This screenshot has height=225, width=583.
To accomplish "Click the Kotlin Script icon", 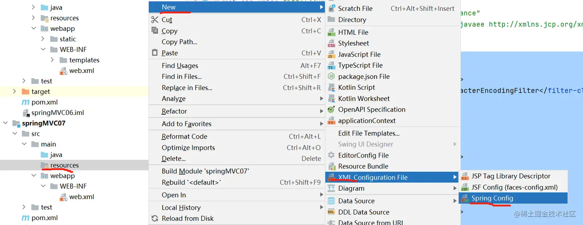I will coord(331,88).
